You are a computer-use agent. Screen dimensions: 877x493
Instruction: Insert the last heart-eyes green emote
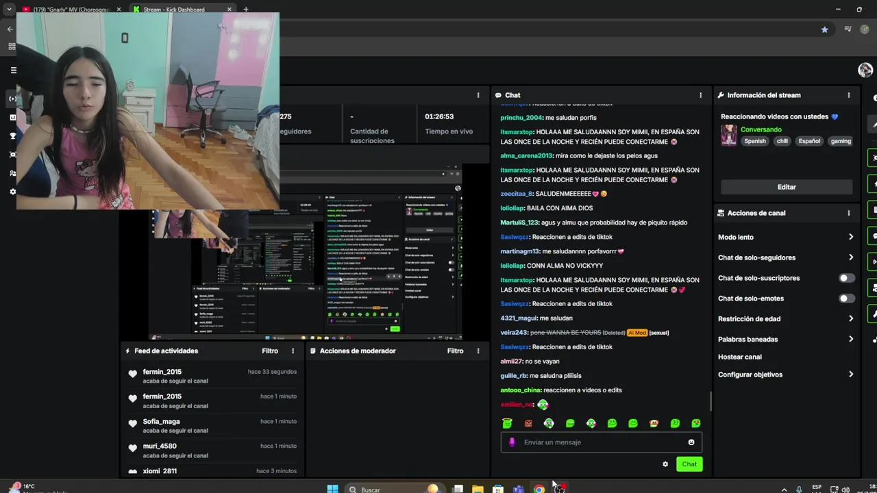(696, 423)
